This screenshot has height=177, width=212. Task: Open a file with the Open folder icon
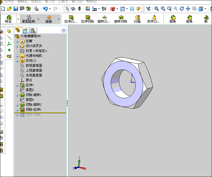[9, 9]
